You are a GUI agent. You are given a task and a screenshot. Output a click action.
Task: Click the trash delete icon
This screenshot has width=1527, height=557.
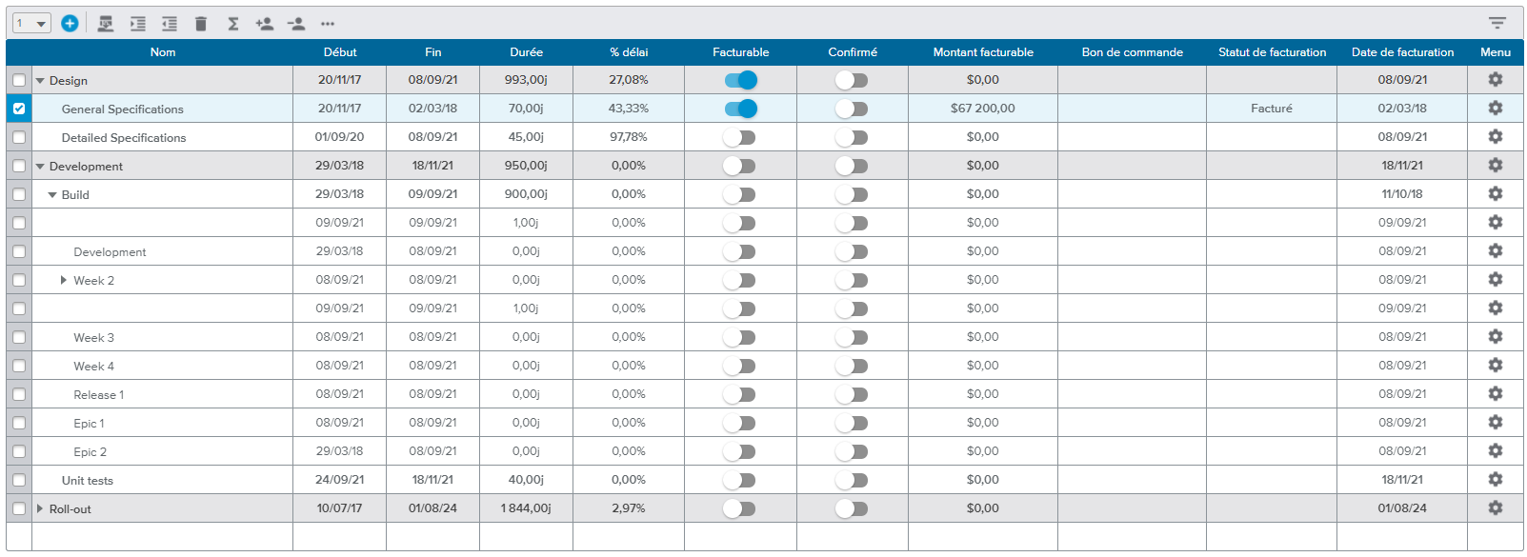coord(201,24)
